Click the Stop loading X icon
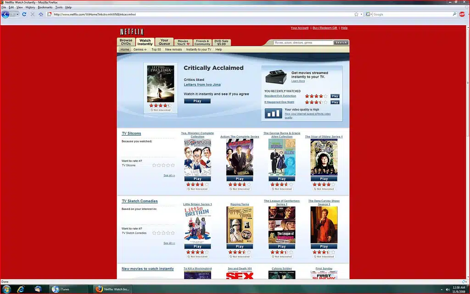This screenshot has height=294, width=470. (33, 14)
